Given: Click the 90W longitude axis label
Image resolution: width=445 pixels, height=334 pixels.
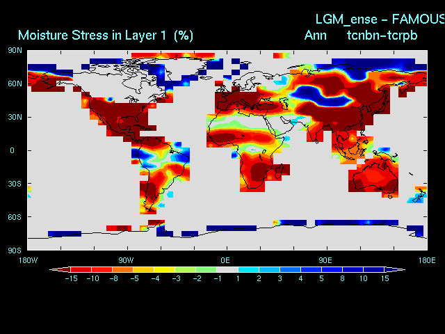Looking at the screenshot, I should [x=127, y=260].
